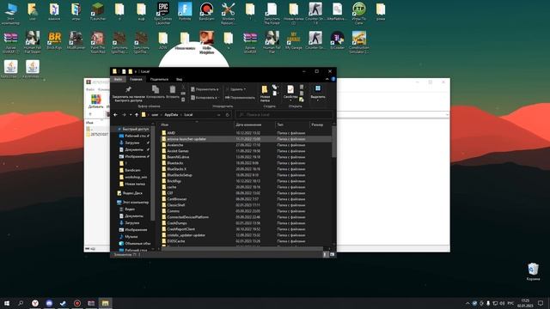Open the Workers & Resources desktop icon

coord(229,14)
